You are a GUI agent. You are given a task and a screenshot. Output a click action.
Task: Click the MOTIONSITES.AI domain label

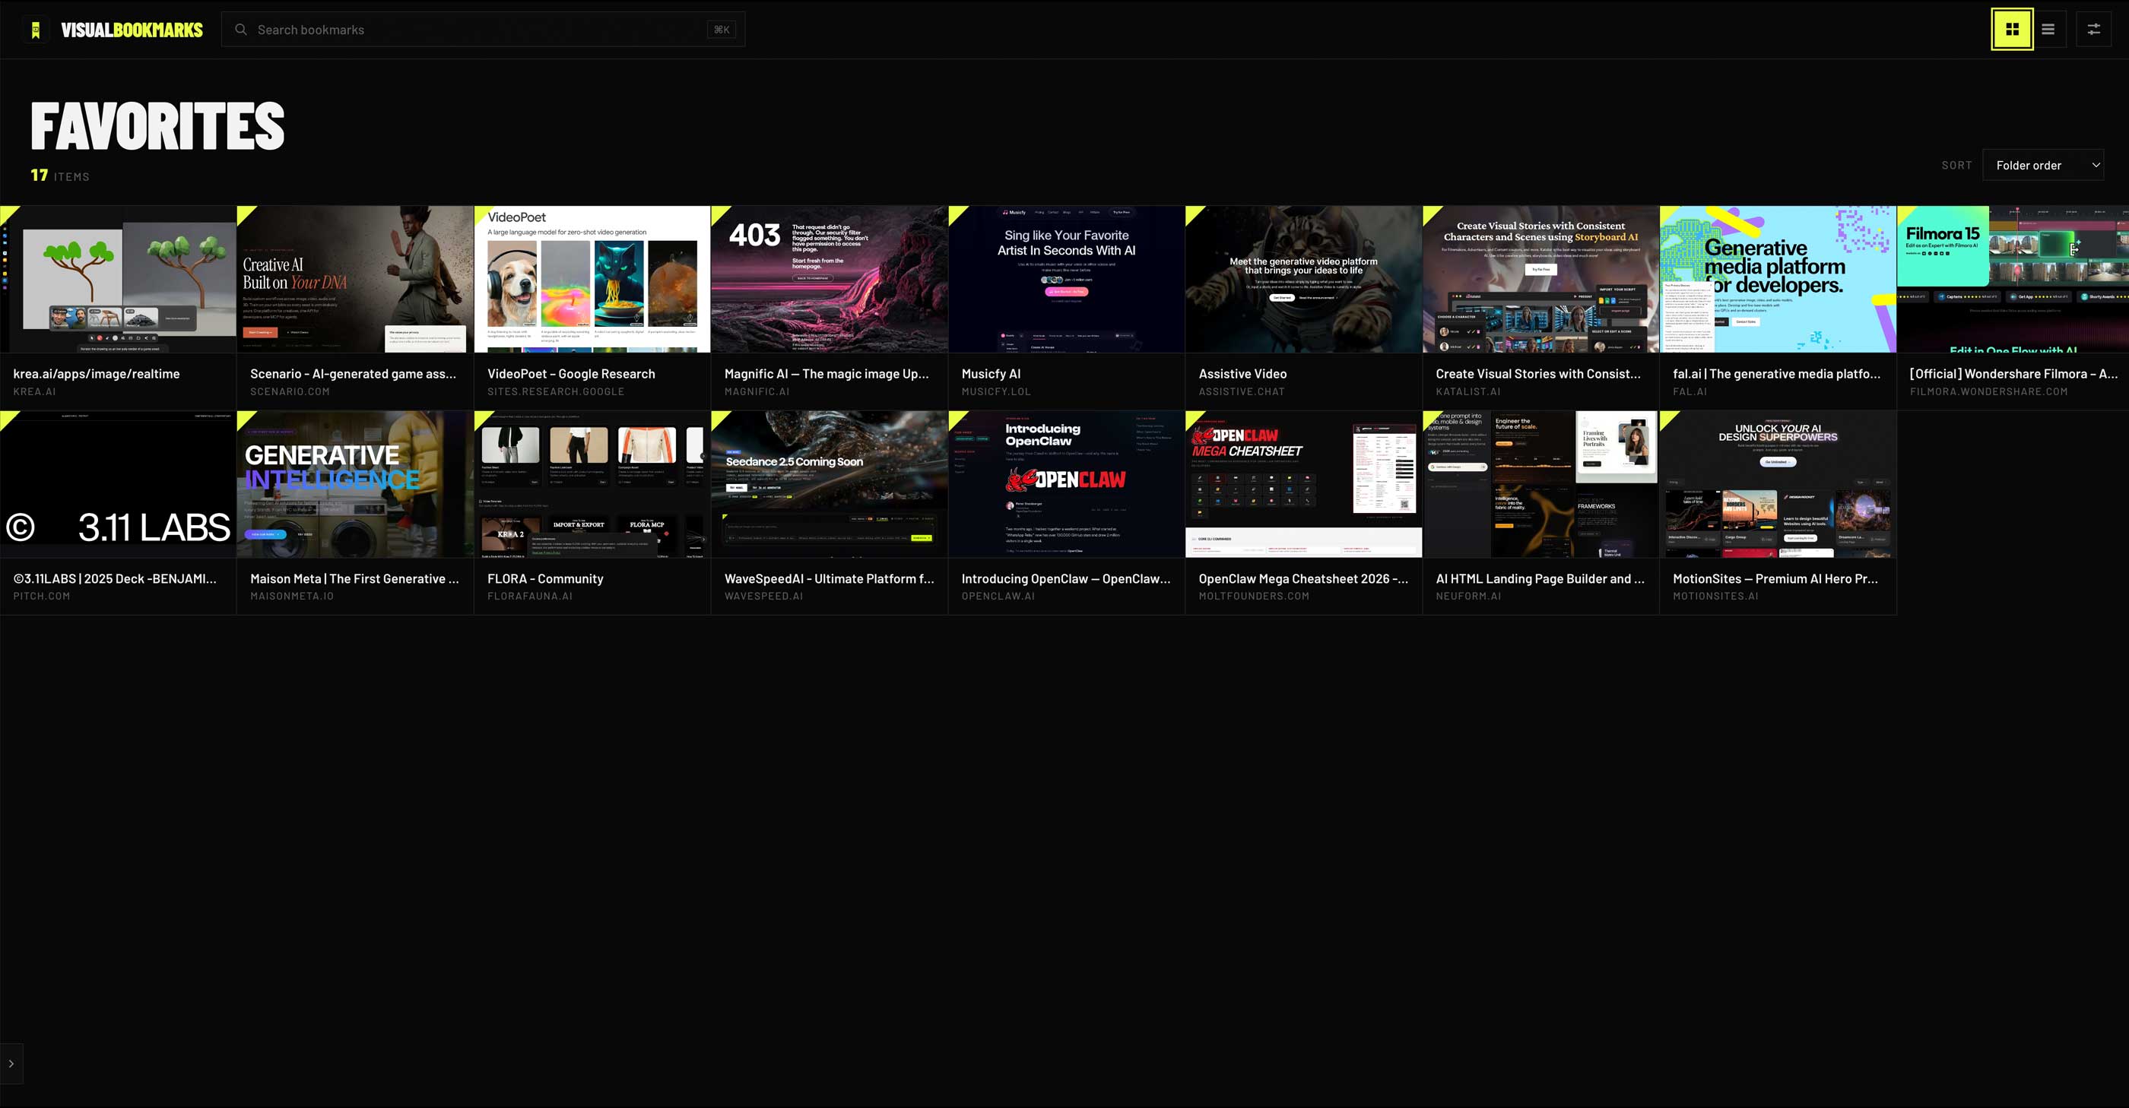(1716, 596)
